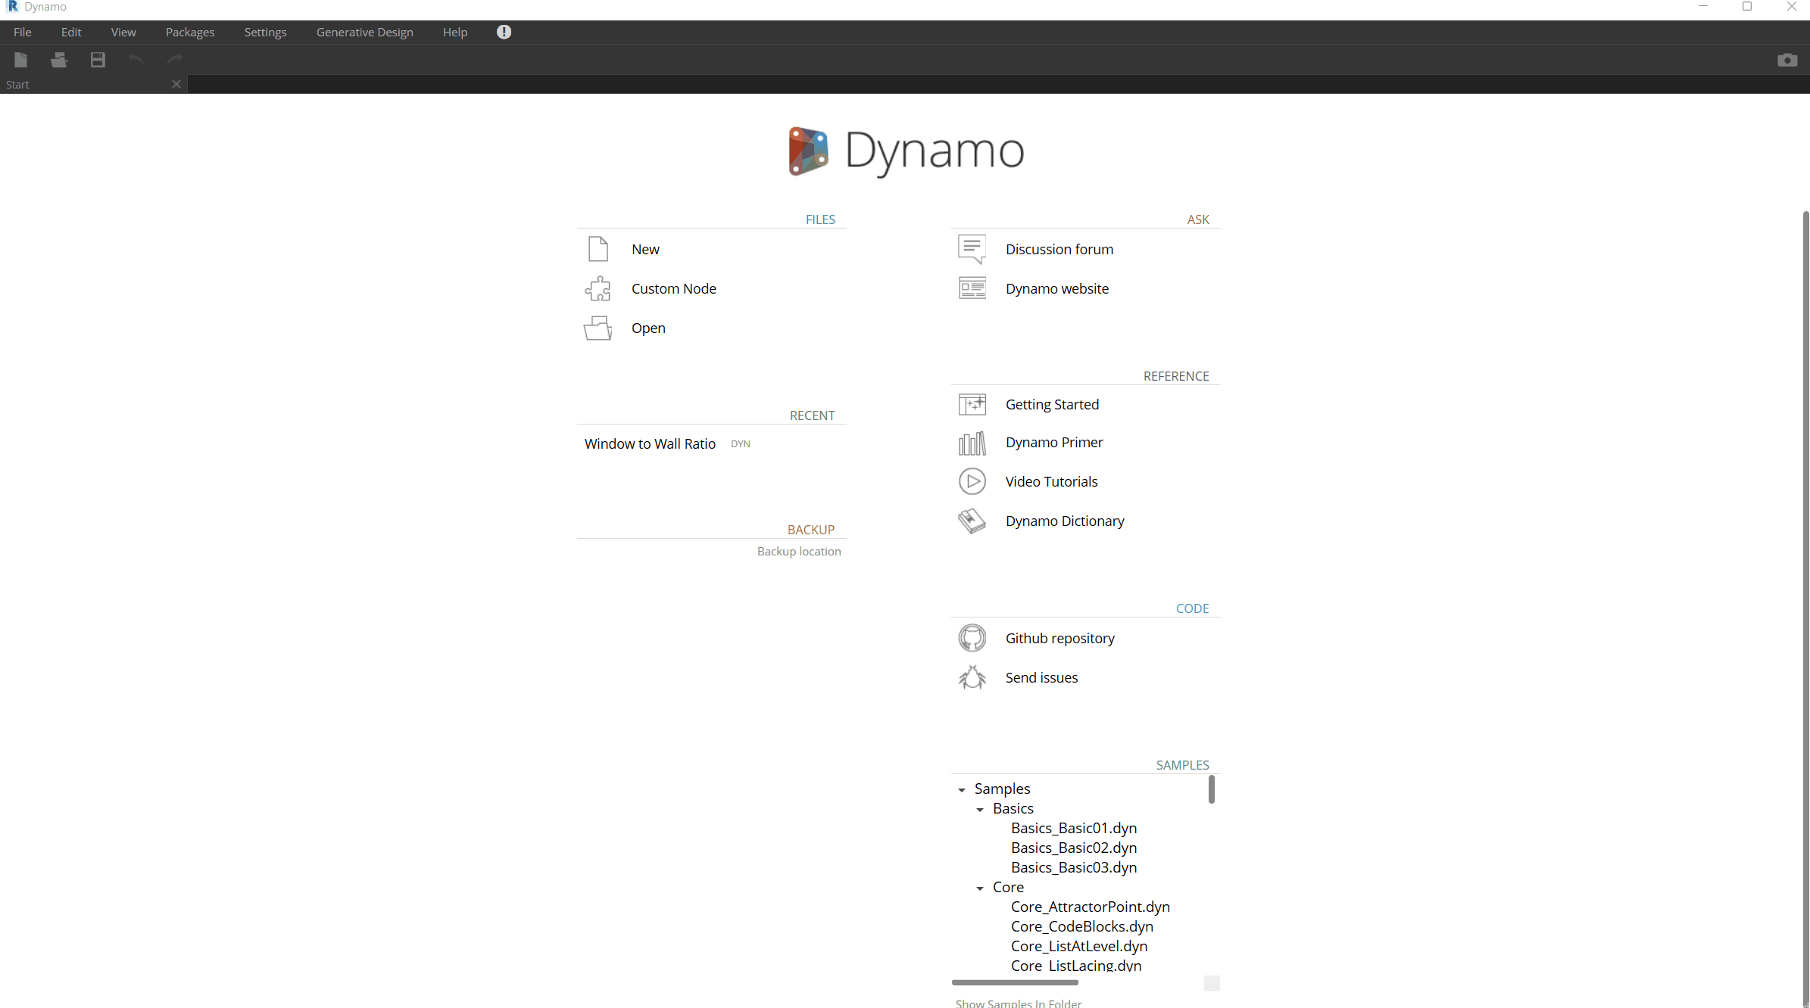
Task: Click the new file toolbar icon
Action: pyautogui.click(x=20, y=60)
